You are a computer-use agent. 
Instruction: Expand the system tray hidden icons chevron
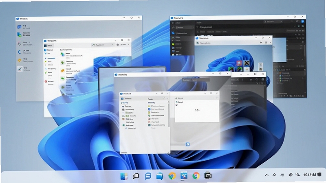point(267,175)
